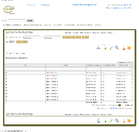The width and height of the screenshot is (139, 132).
Task: Click the add document icon in upper toolbar
Action: [105, 47]
